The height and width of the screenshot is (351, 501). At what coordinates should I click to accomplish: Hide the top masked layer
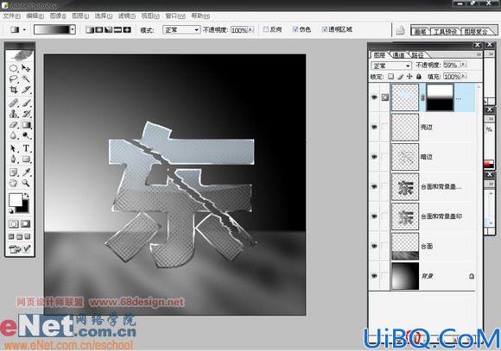tap(375, 97)
